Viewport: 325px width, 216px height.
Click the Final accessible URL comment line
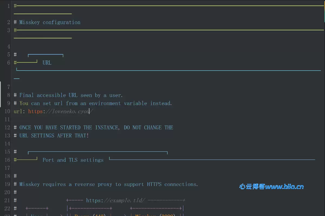coord(68,95)
